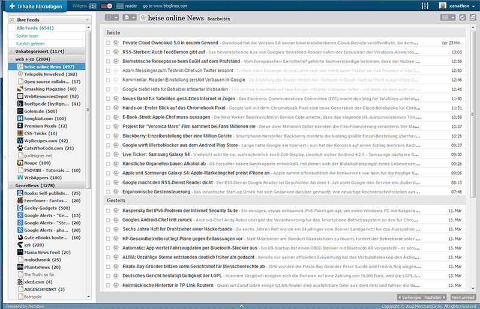Select checkbox of 'Hands-on: Erster Blick' article
The image size is (480, 309).
point(108,108)
